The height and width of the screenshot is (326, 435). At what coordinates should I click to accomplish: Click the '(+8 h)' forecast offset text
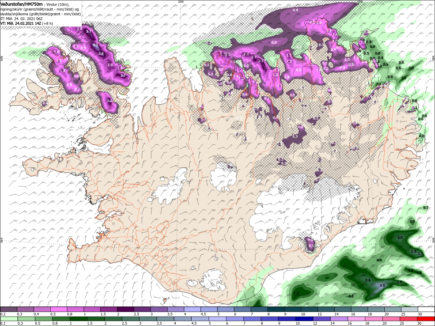[48, 23]
